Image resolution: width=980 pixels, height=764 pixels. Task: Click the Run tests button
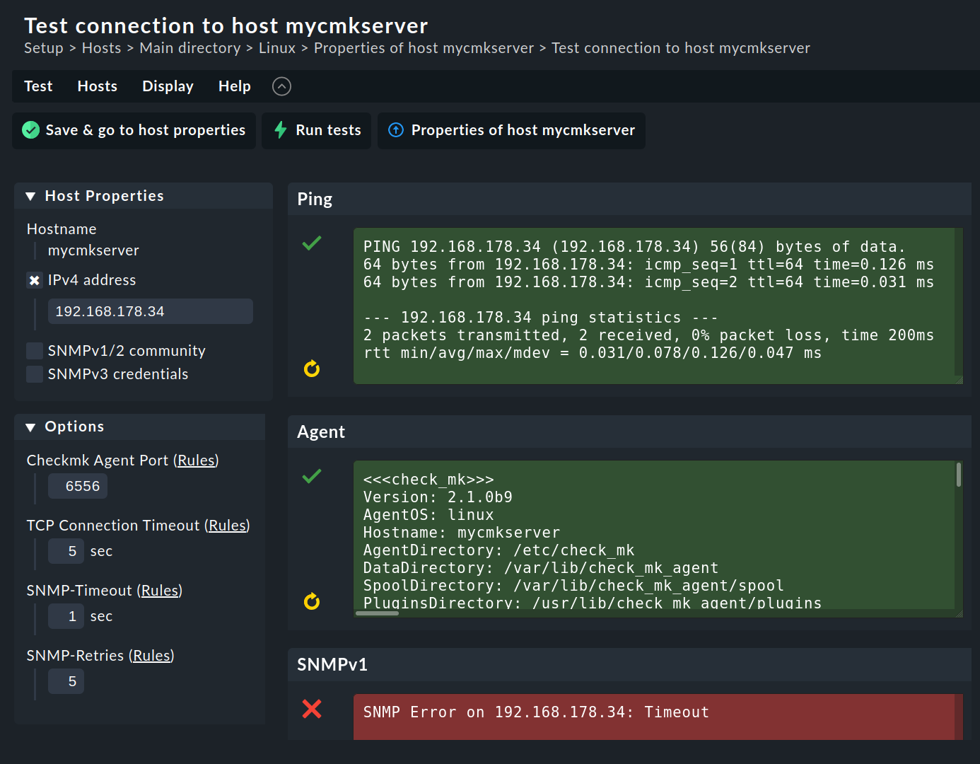coord(317,131)
